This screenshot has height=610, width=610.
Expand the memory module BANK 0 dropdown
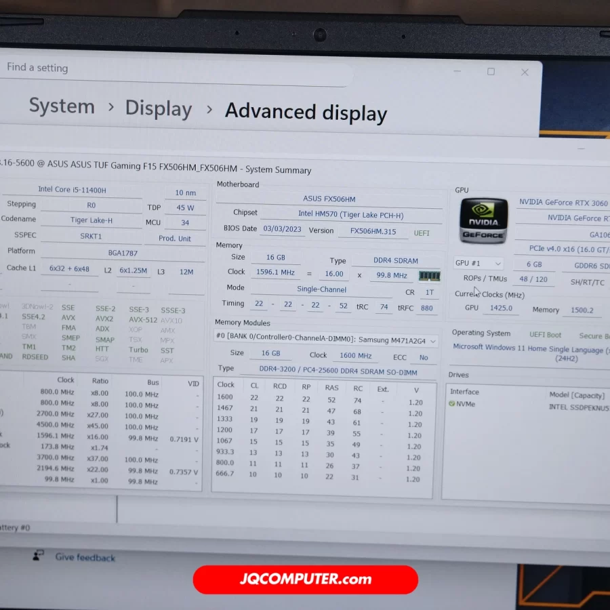click(325, 341)
